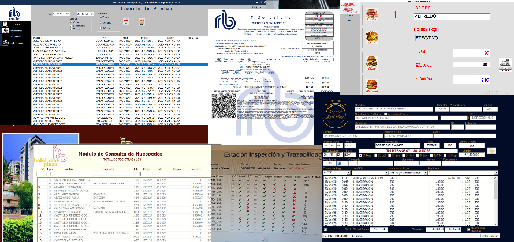
Task: Click the QR code on the invoice
Action: [x=224, y=106]
